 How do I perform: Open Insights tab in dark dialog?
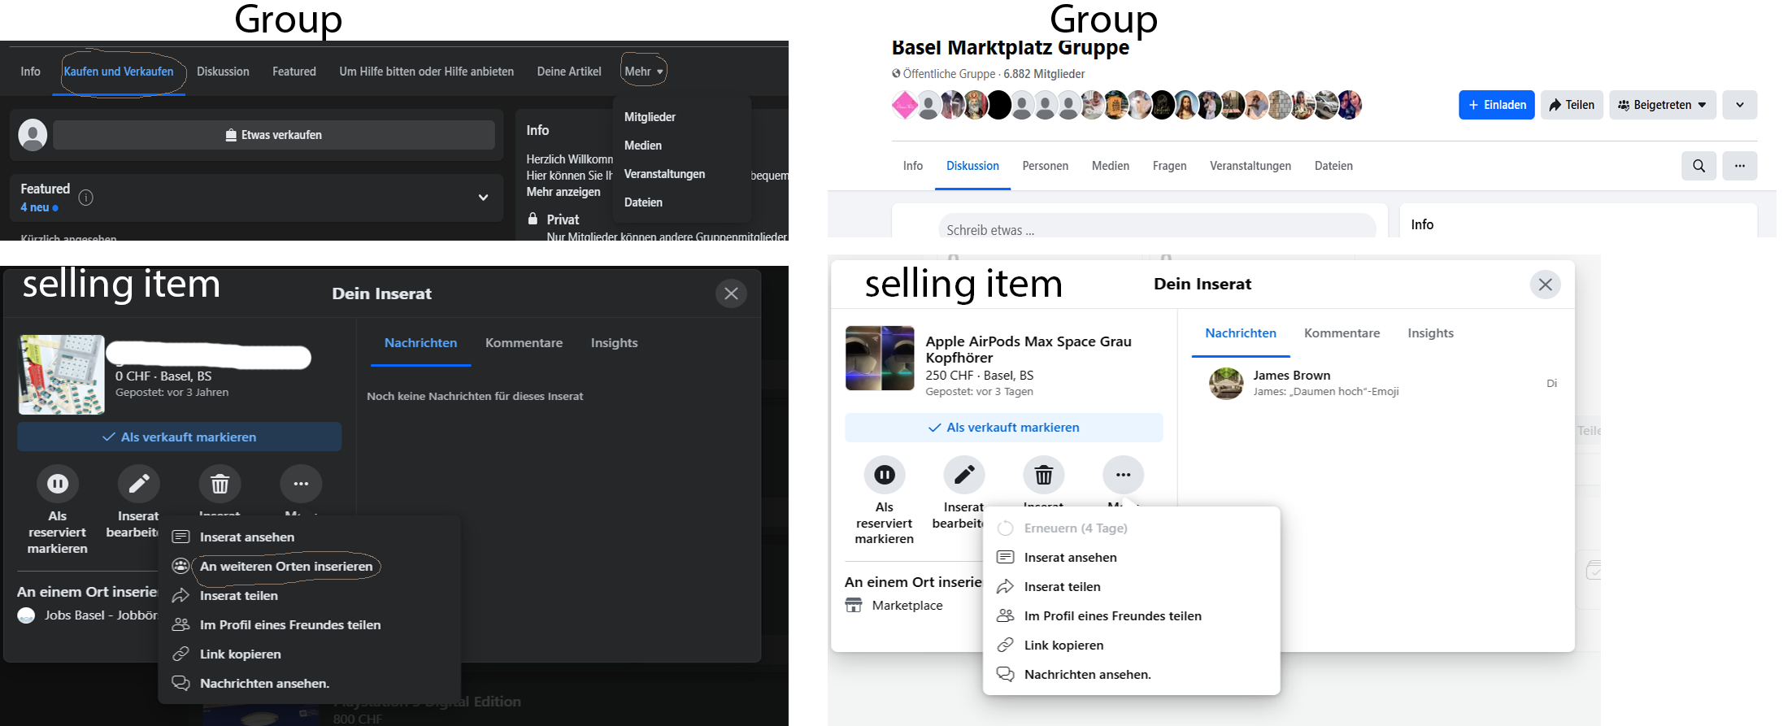[614, 343]
